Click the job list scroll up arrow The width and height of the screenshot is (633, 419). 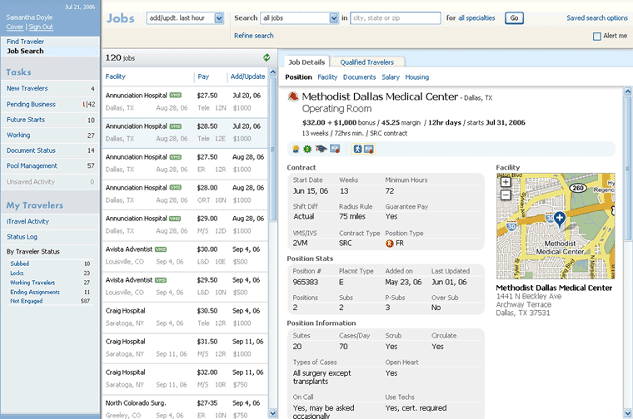click(x=273, y=72)
